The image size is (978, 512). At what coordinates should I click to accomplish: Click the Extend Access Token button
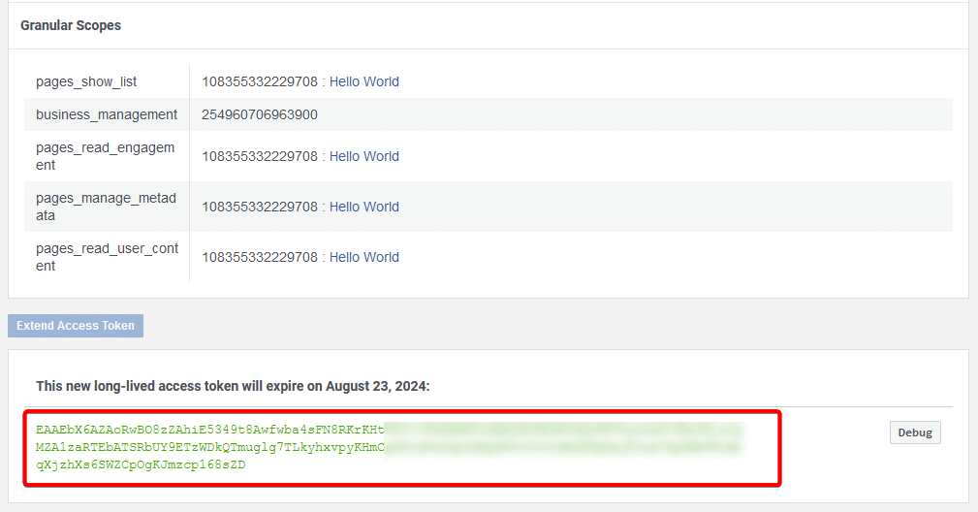(x=76, y=326)
